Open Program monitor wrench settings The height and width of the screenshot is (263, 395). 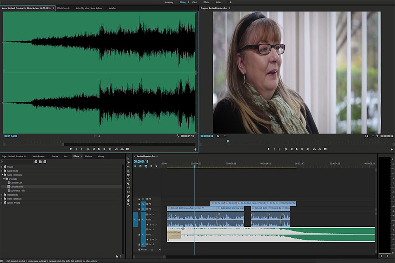click(x=378, y=136)
